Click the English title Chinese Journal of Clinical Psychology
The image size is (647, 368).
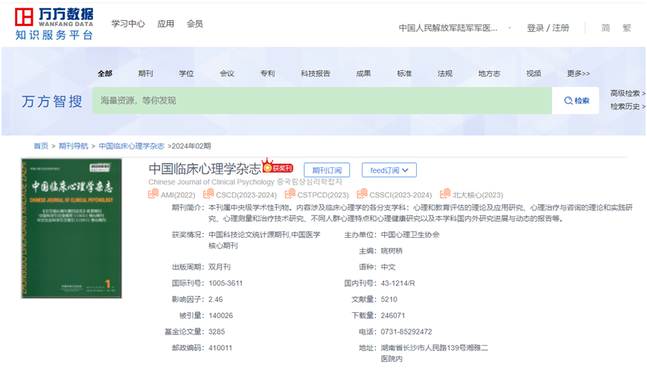[211, 181]
